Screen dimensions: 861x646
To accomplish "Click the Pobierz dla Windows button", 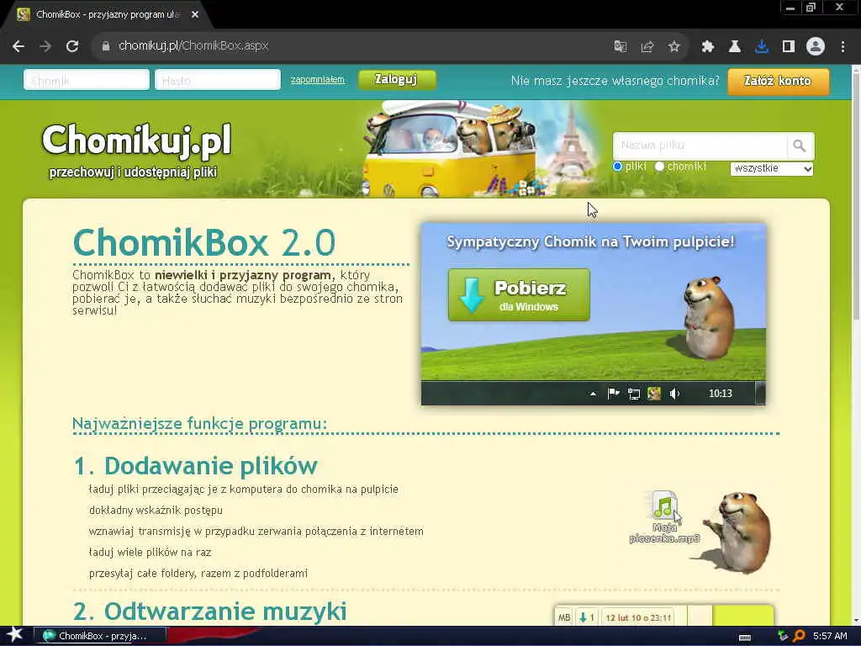I will (519, 295).
